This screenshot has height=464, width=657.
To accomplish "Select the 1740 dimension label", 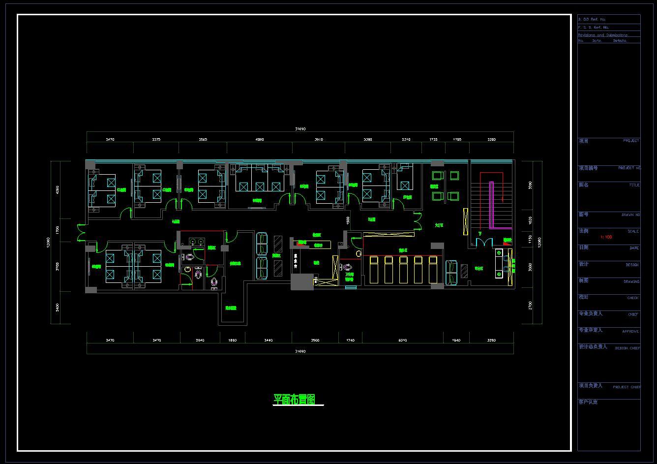I will click(350, 340).
